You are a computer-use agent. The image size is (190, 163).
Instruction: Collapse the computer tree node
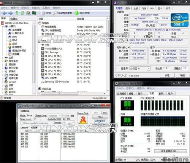(x=3, y=27)
